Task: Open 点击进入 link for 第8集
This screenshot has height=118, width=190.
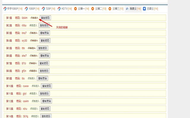Action: (33, 71)
